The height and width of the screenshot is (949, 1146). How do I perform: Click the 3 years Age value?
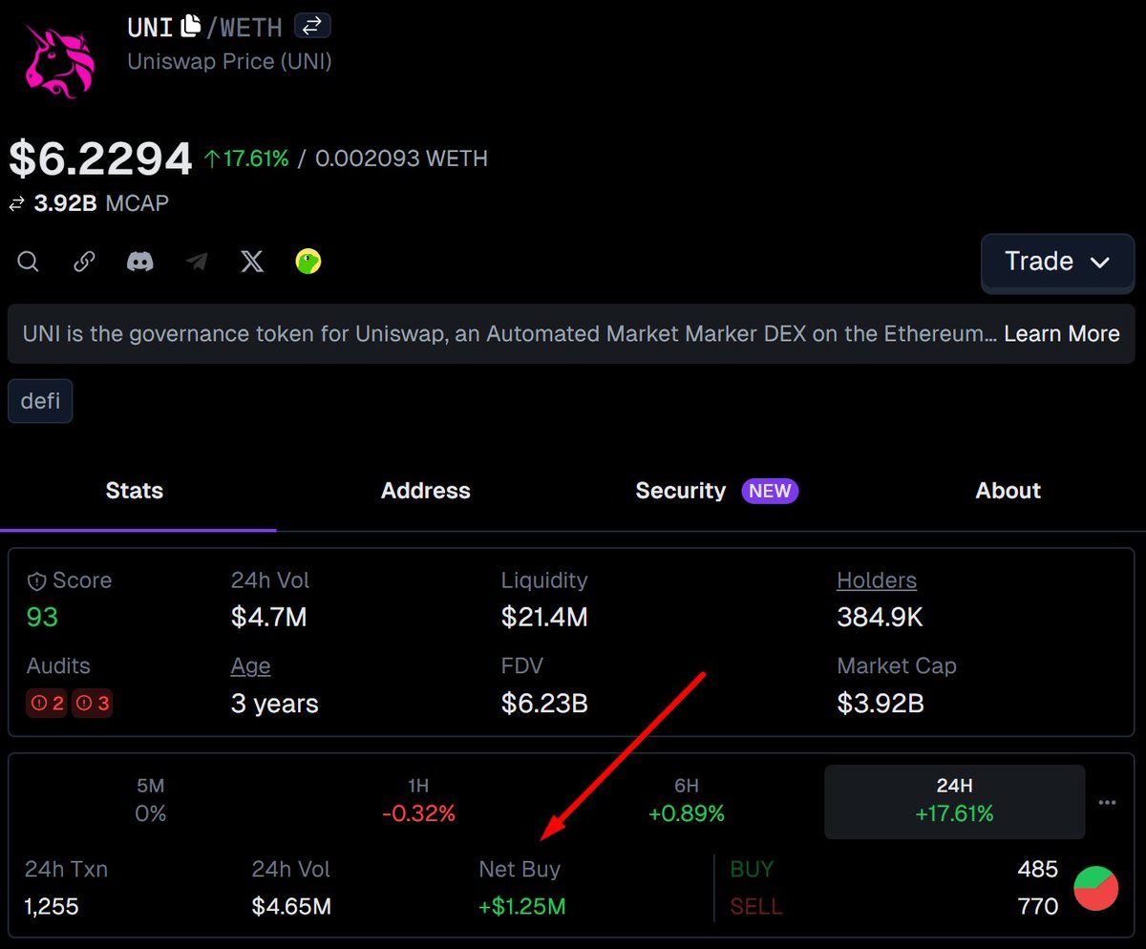275,705
